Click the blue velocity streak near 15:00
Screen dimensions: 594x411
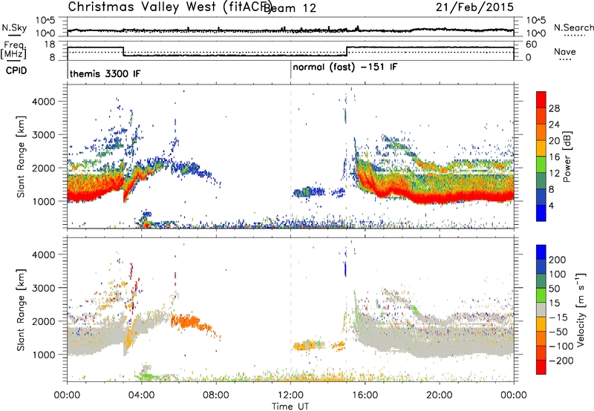[345, 269]
